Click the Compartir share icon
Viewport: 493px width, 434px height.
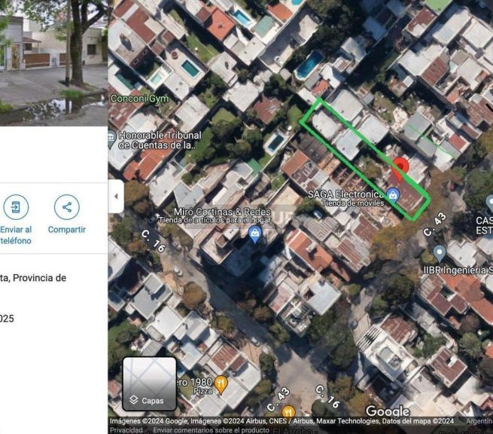coord(67,207)
